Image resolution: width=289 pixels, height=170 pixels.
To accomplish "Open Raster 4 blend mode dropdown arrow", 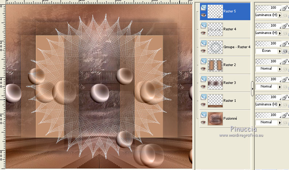I will 280,33.
